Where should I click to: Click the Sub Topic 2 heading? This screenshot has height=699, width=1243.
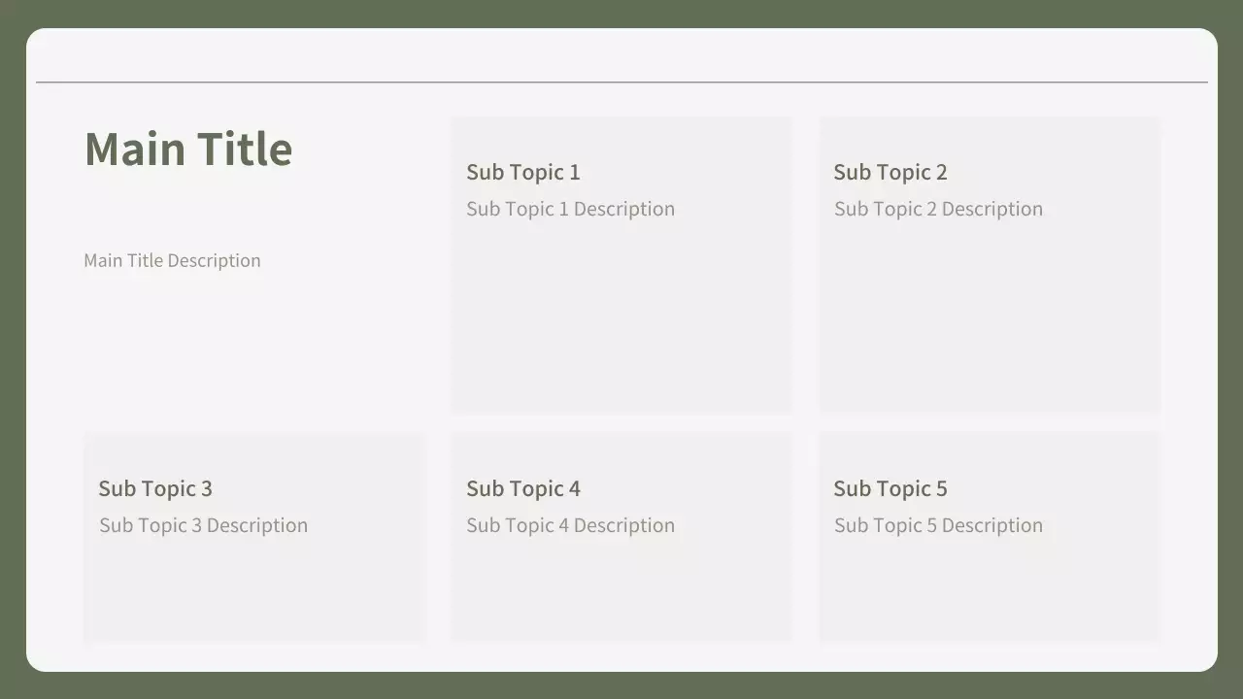tap(890, 173)
